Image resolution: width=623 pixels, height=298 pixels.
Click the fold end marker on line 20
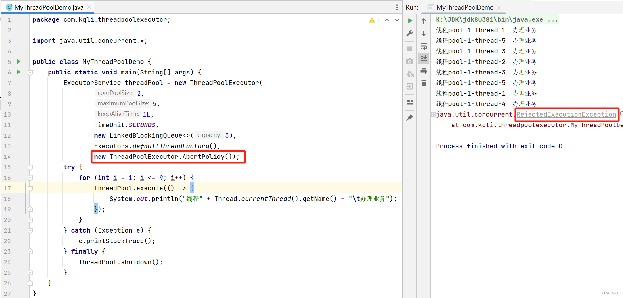point(30,220)
